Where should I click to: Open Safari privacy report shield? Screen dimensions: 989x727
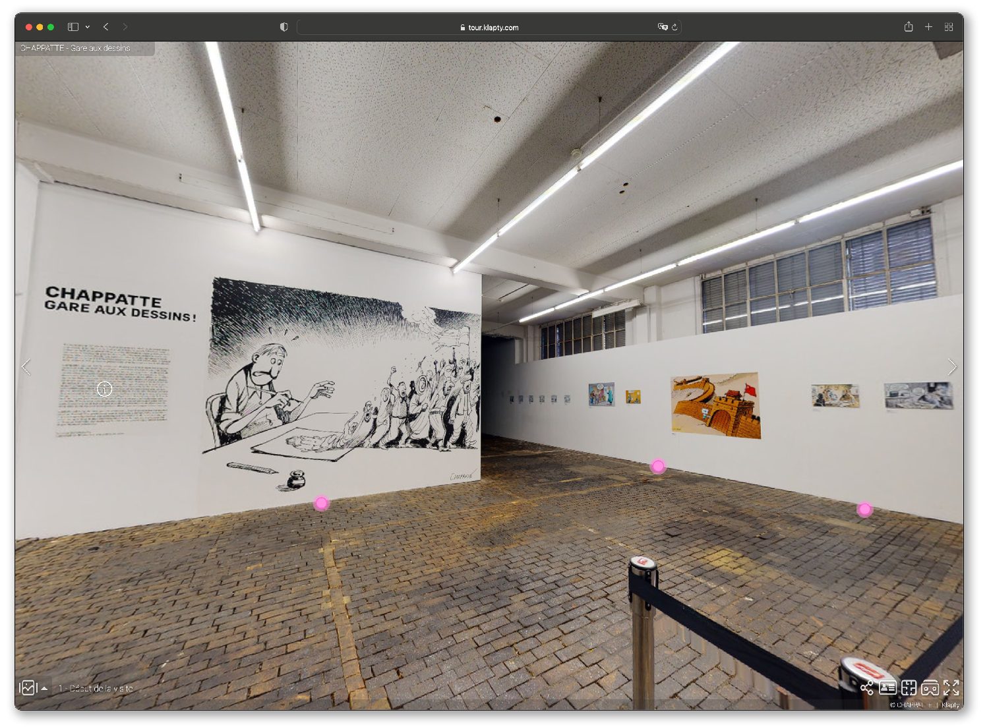click(284, 27)
